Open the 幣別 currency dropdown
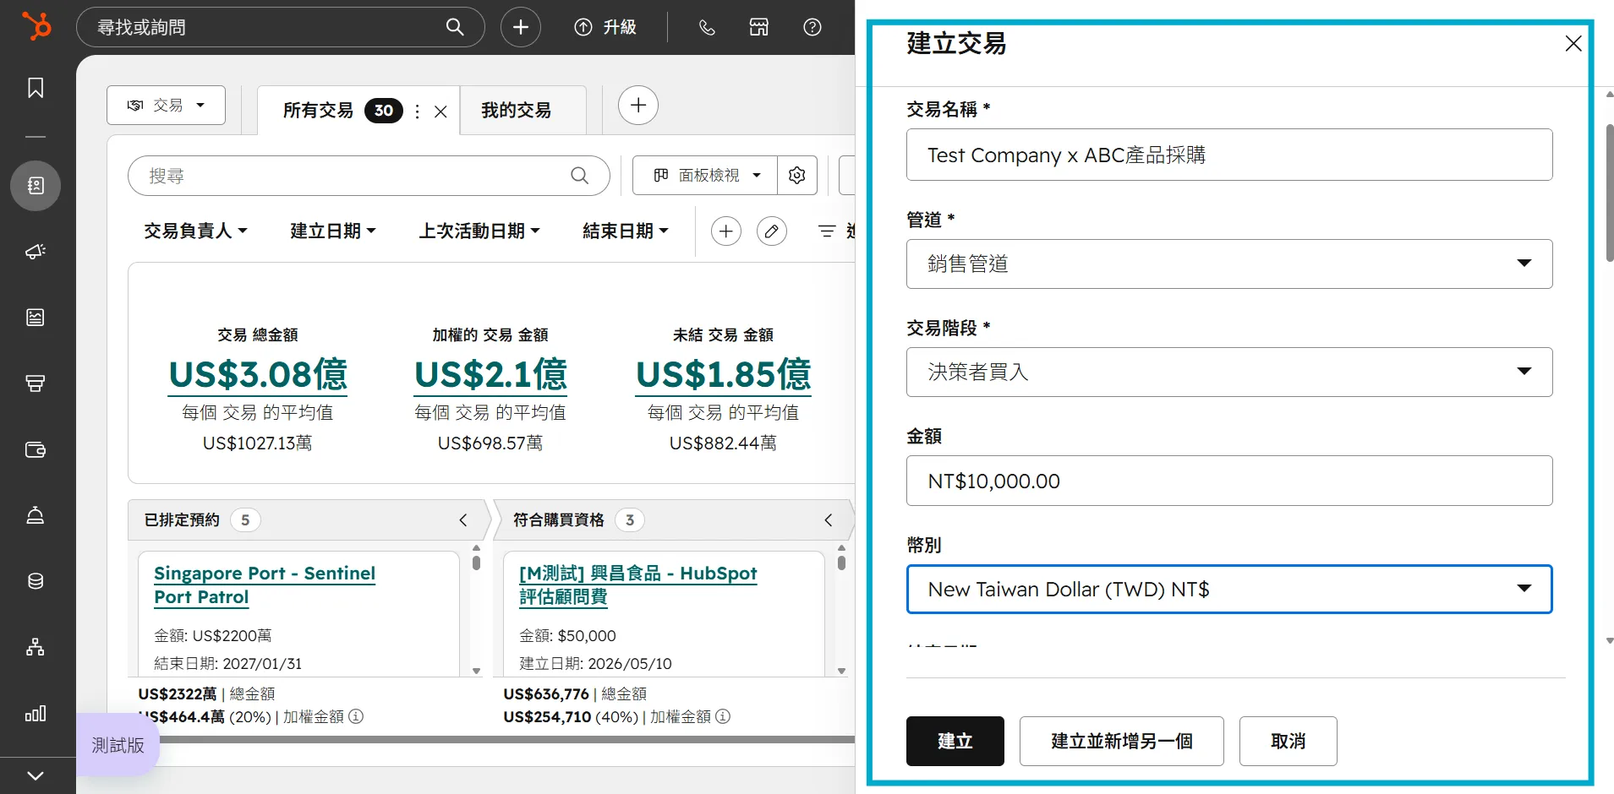The image size is (1614, 794). click(1229, 589)
